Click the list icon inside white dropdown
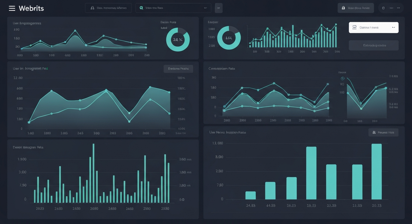 click(355, 27)
